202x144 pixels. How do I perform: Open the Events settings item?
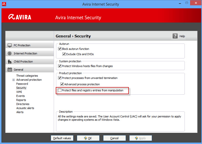(21, 96)
